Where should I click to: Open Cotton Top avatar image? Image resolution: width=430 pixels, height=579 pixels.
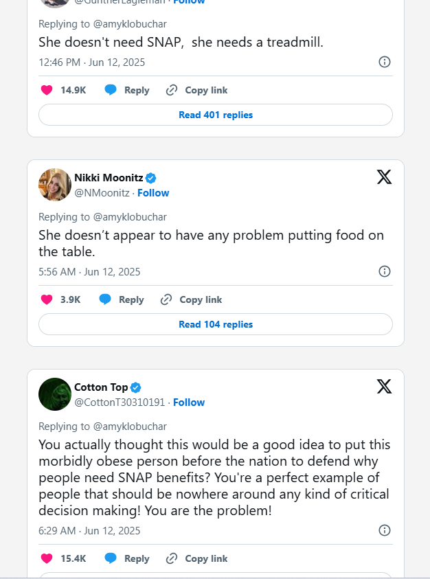click(55, 394)
